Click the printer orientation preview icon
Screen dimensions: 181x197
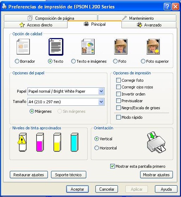tap(156, 142)
